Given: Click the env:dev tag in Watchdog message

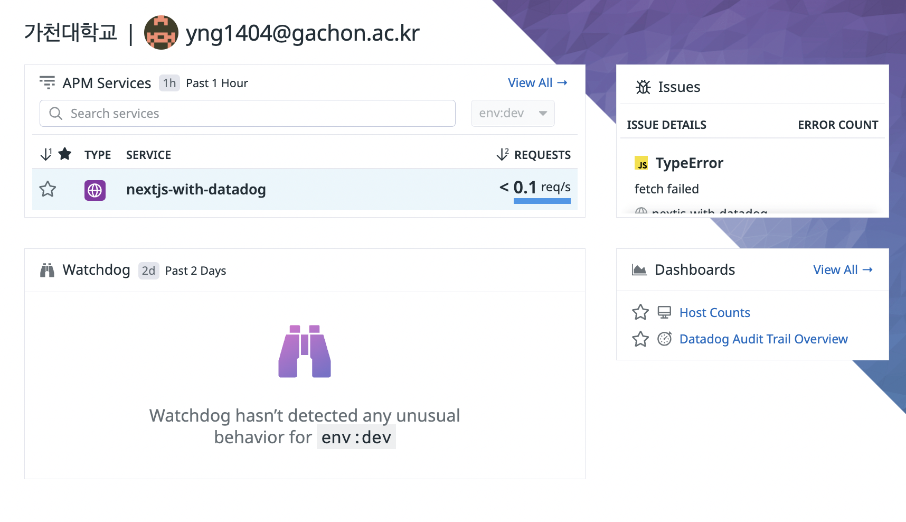Looking at the screenshot, I should [356, 437].
